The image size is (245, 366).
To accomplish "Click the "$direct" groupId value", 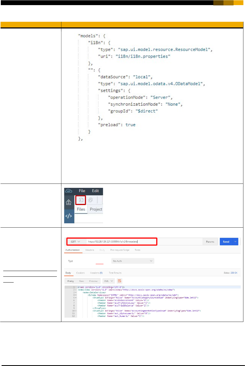I will click(x=147, y=111).
